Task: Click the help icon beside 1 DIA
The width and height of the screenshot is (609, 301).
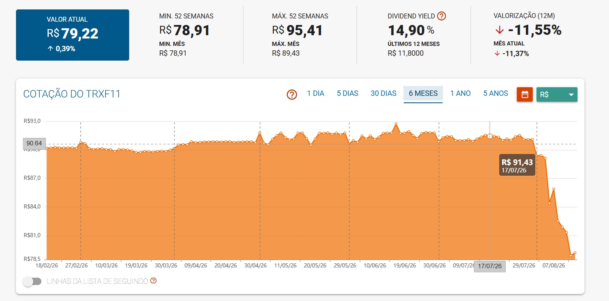Action: [x=292, y=95]
